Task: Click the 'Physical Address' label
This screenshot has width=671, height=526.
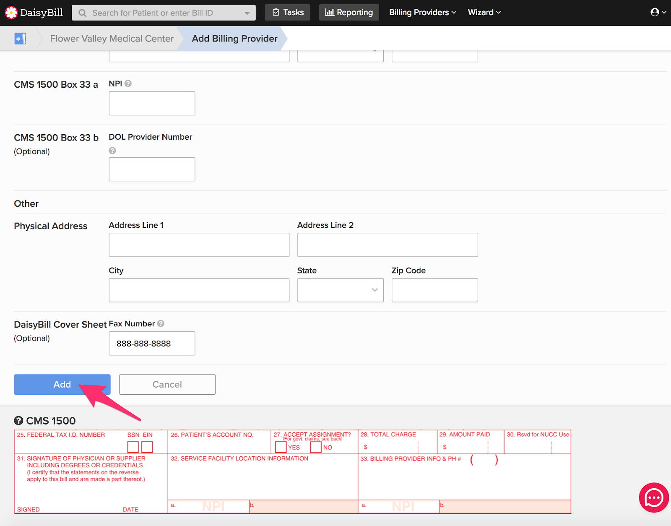Action: pos(51,226)
